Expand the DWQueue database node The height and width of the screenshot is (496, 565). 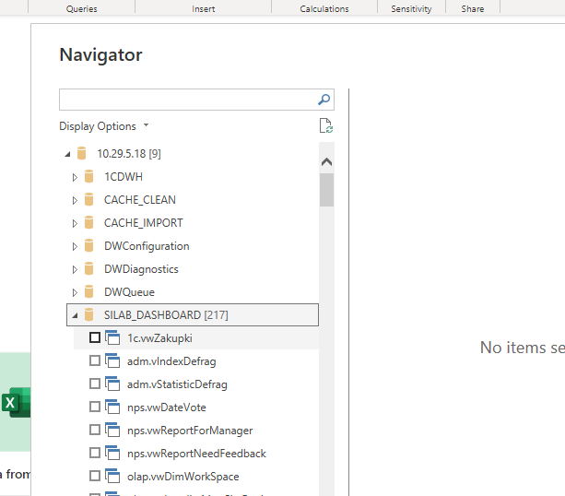(75, 292)
